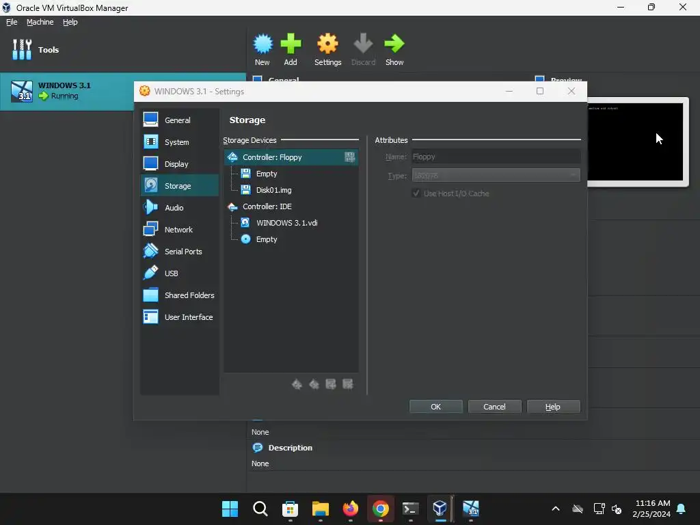Open the Serial Ports settings page

coord(180,252)
